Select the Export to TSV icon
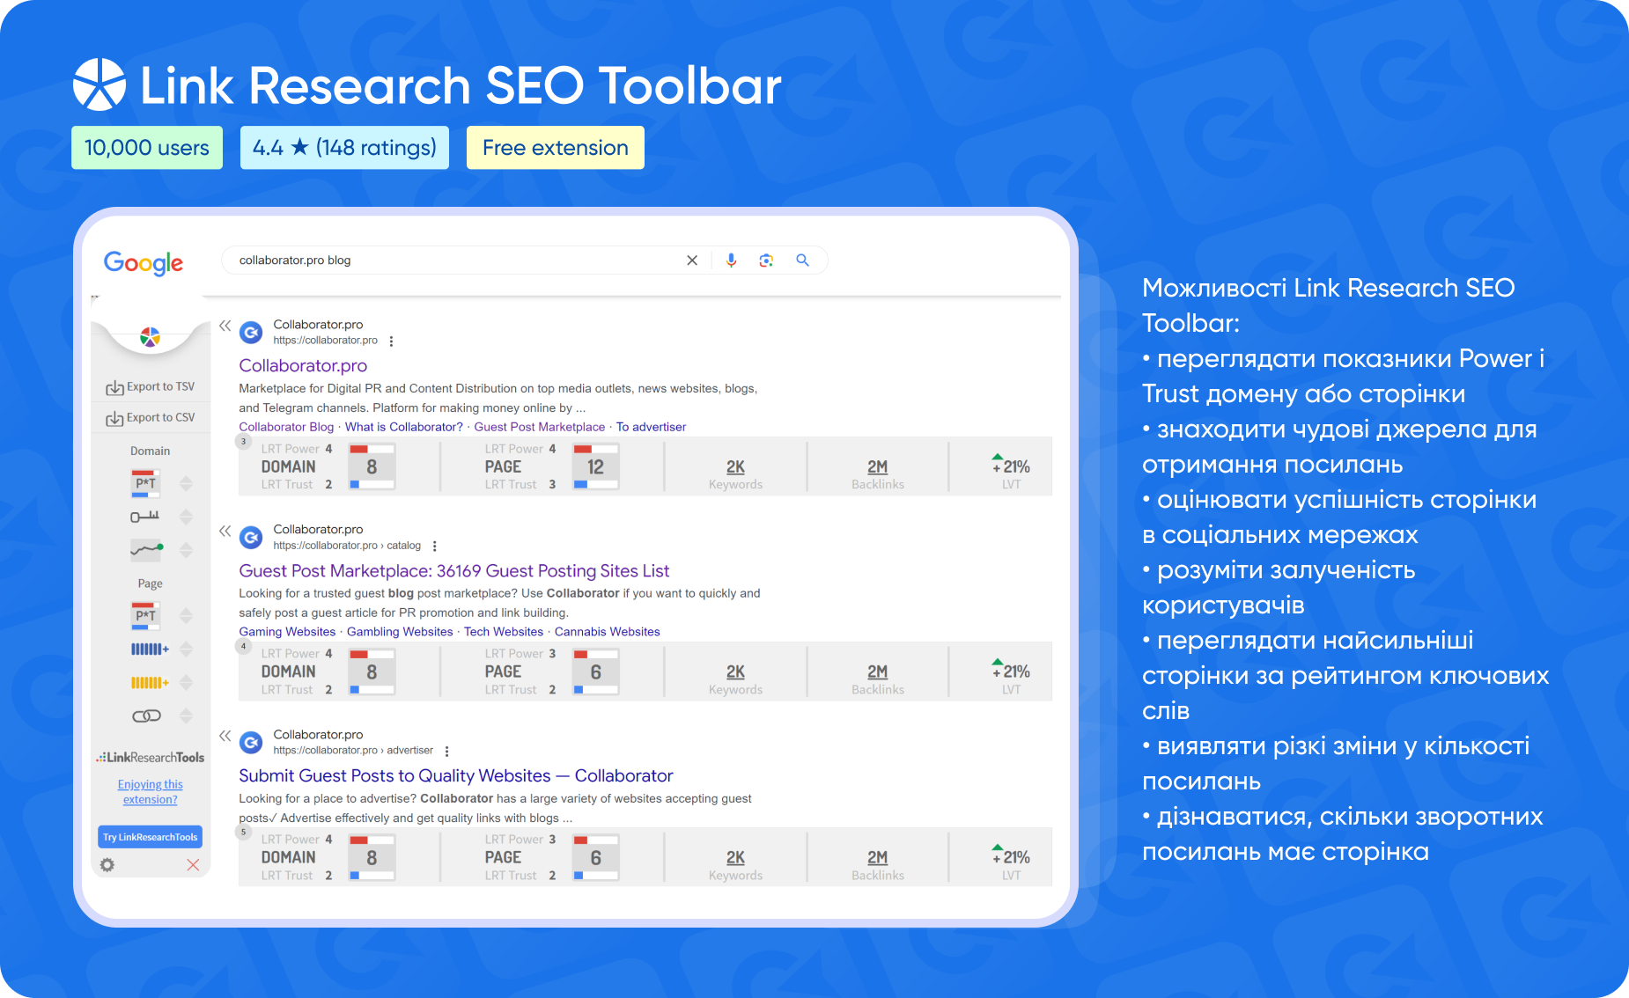 [115, 386]
